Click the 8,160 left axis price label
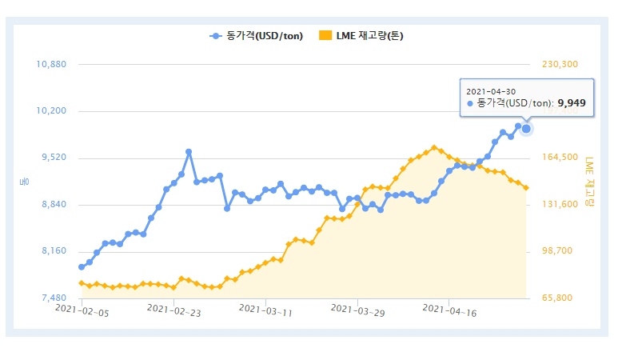This screenshot has width=626, height=360. (x=53, y=251)
